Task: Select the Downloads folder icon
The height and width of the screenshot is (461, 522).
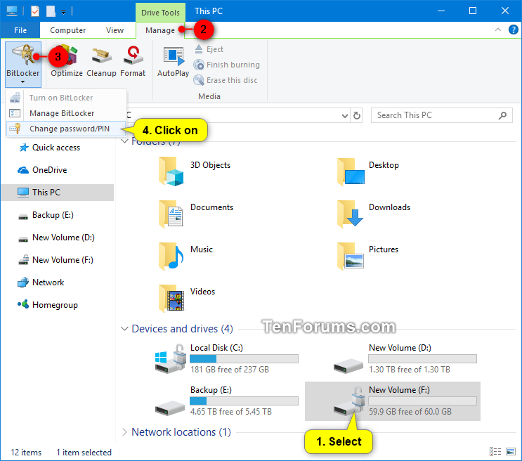Action: coord(350,214)
